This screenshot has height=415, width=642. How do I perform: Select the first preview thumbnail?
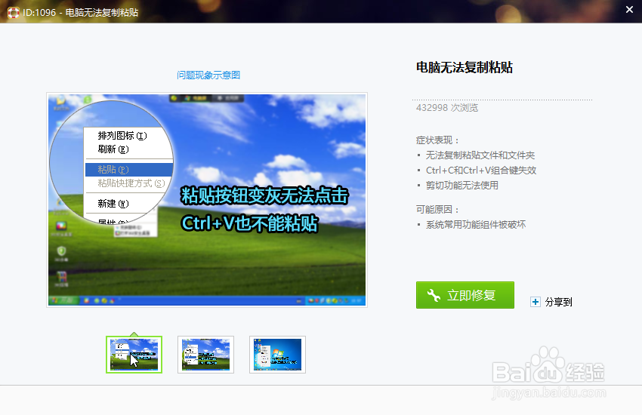134,355
